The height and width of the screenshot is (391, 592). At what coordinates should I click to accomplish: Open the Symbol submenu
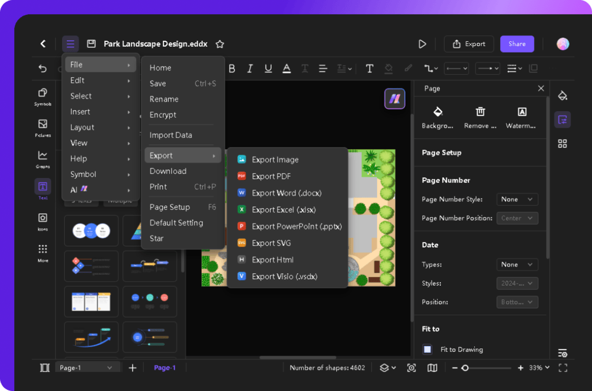pos(101,174)
